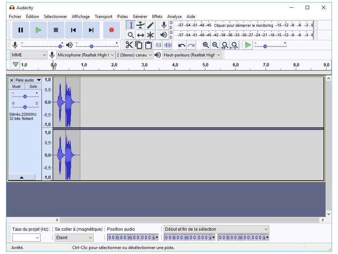Redo the last undone action

click(191, 45)
